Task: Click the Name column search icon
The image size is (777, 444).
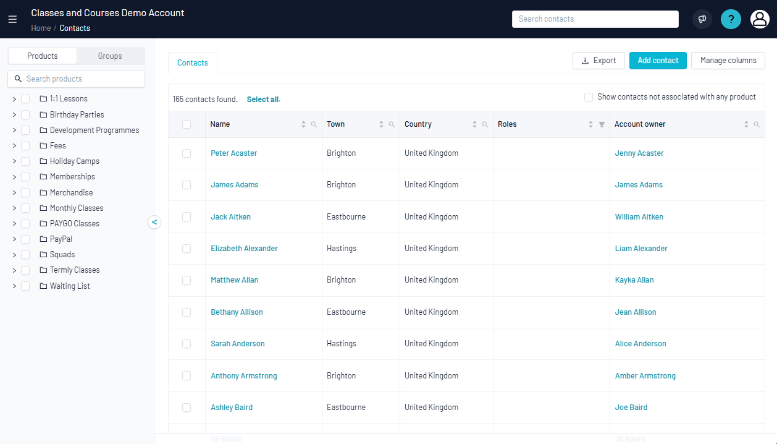Action: (314, 124)
